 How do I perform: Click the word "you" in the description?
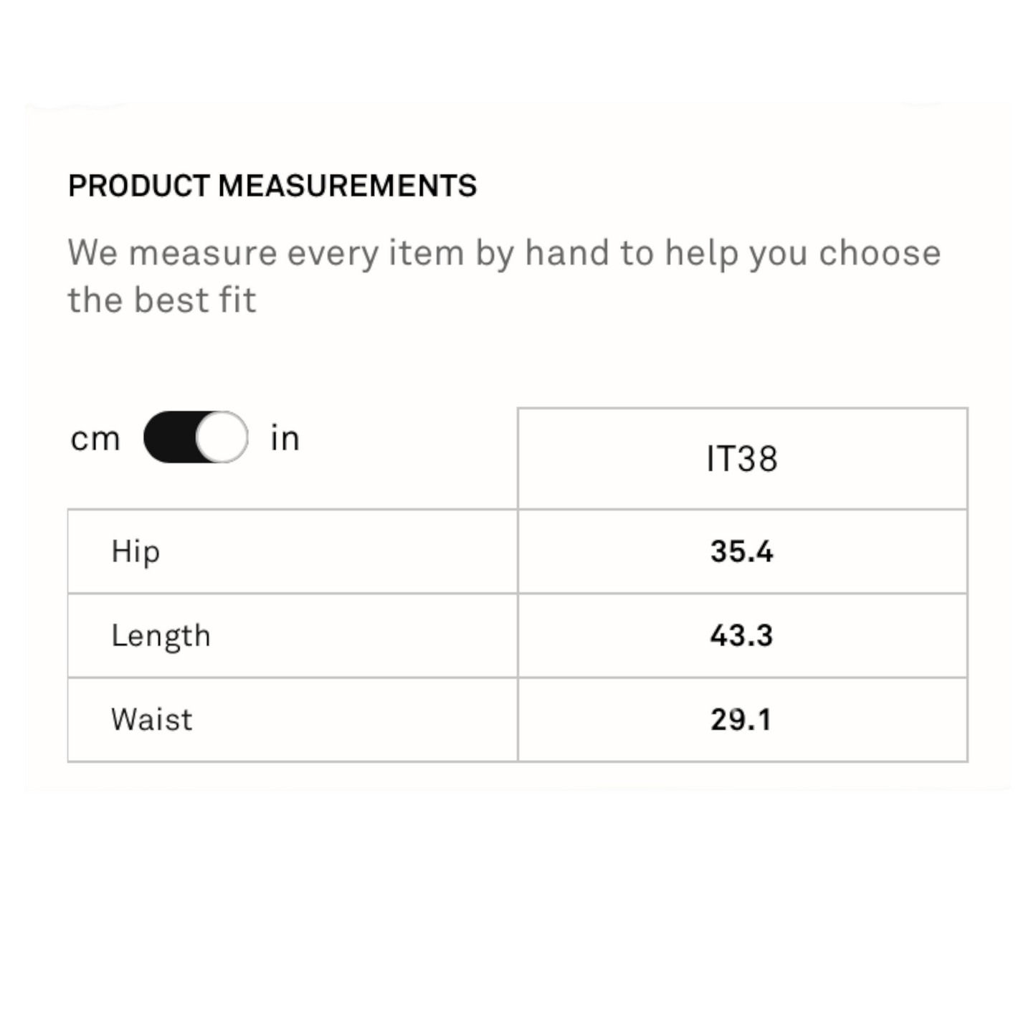(x=777, y=255)
